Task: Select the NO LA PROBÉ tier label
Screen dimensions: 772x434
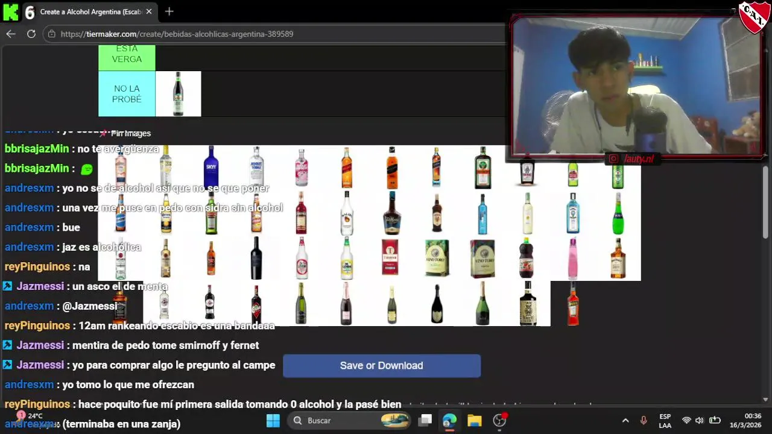Action: click(127, 93)
